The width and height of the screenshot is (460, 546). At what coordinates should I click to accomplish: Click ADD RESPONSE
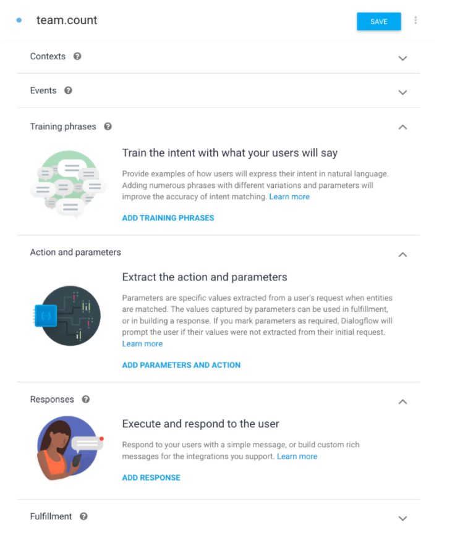coord(151,477)
